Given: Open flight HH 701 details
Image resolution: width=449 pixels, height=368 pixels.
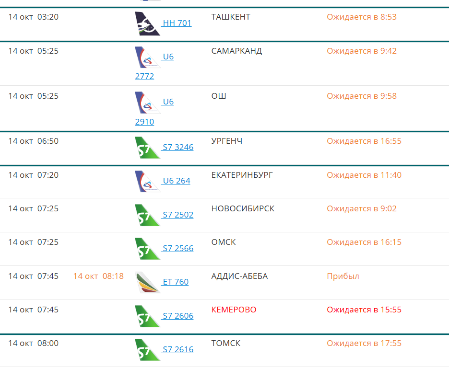Looking at the screenshot, I should (177, 23).
